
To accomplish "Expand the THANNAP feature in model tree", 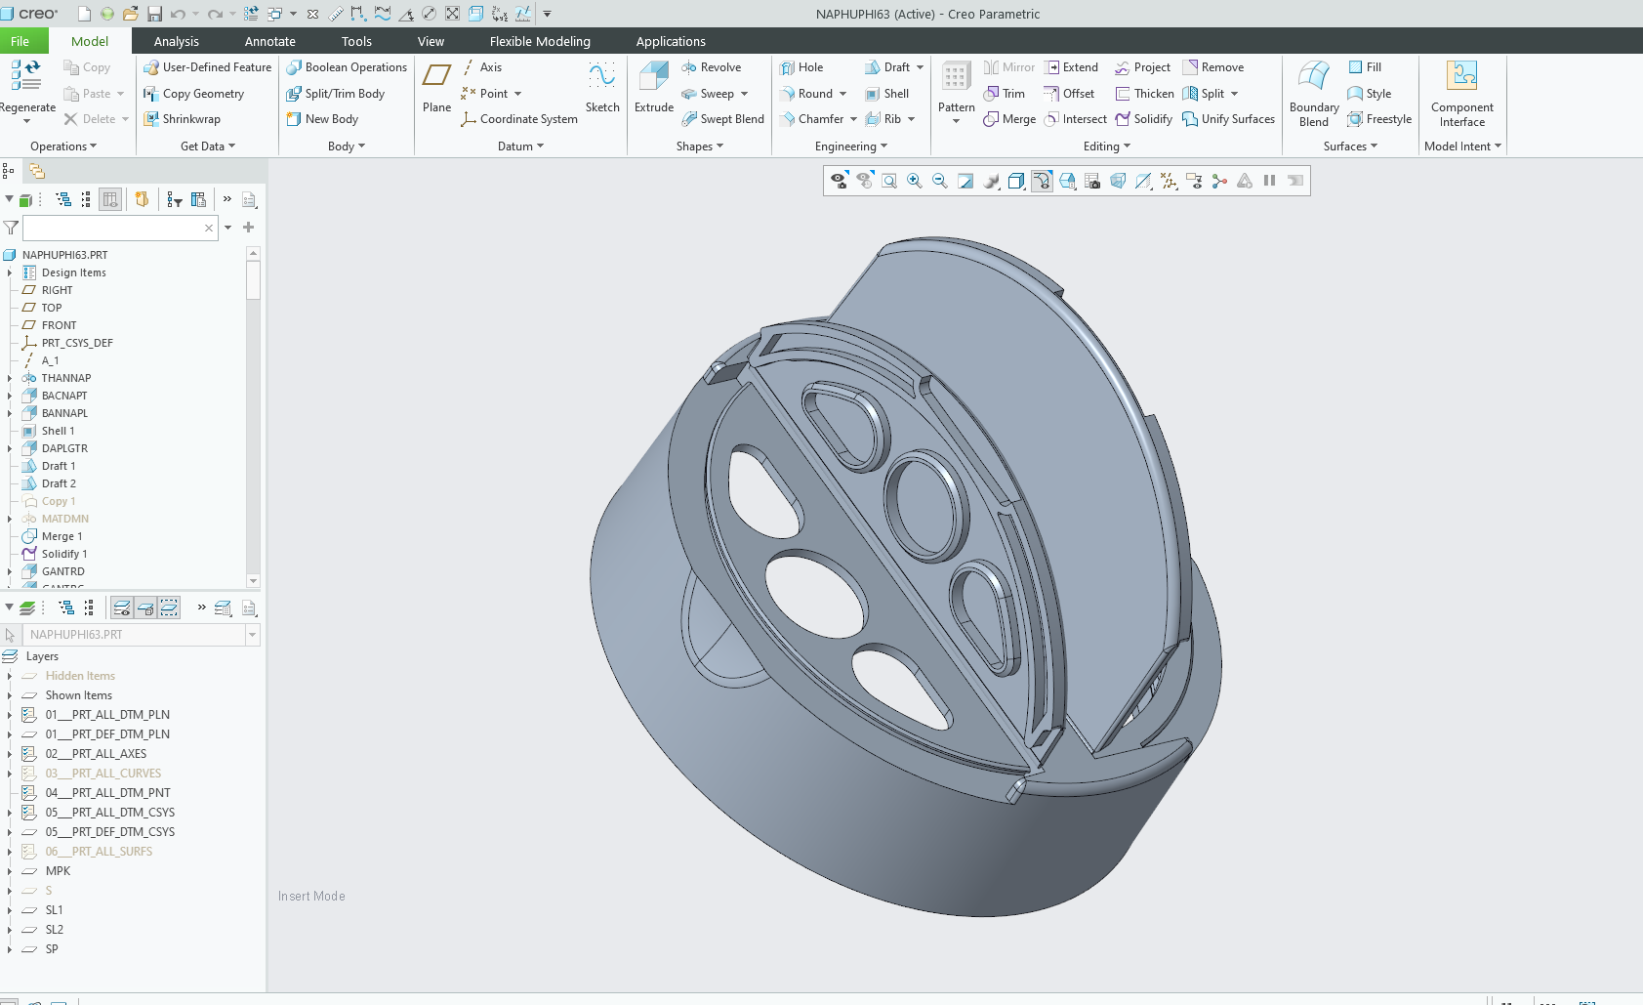I will [10, 378].
